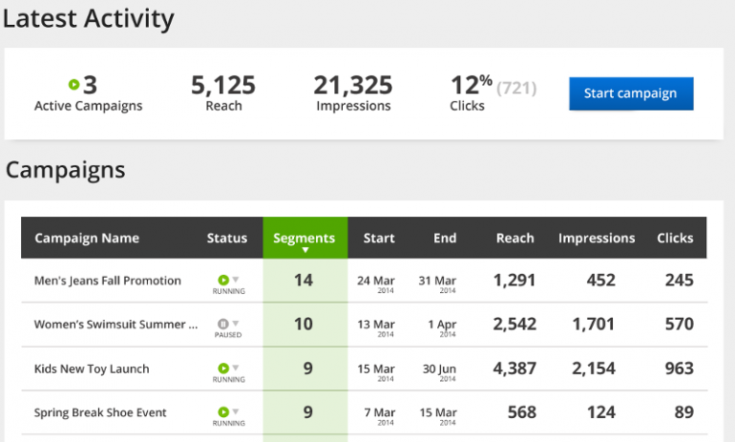The height and width of the screenshot is (442, 735).
Task: Click the Clicks column header
Action: click(675, 238)
